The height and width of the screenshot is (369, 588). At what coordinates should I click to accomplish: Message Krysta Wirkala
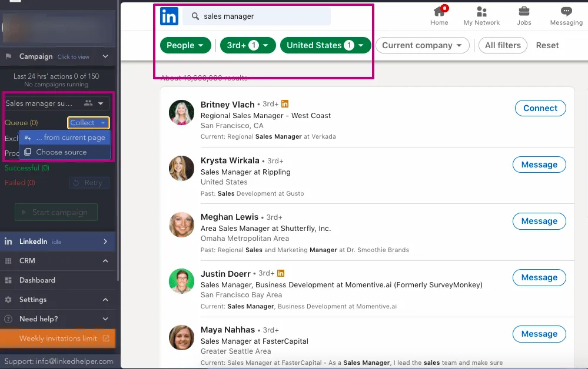(539, 165)
